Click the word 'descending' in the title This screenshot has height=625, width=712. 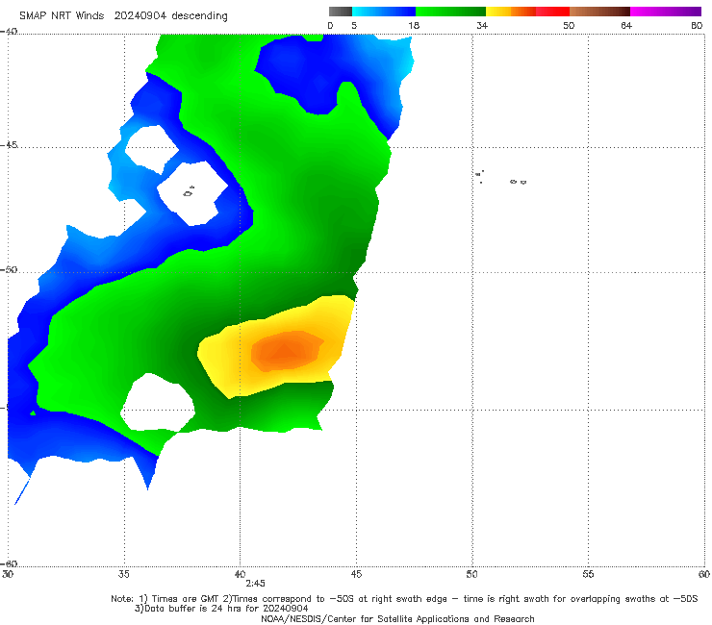coord(199,15)
